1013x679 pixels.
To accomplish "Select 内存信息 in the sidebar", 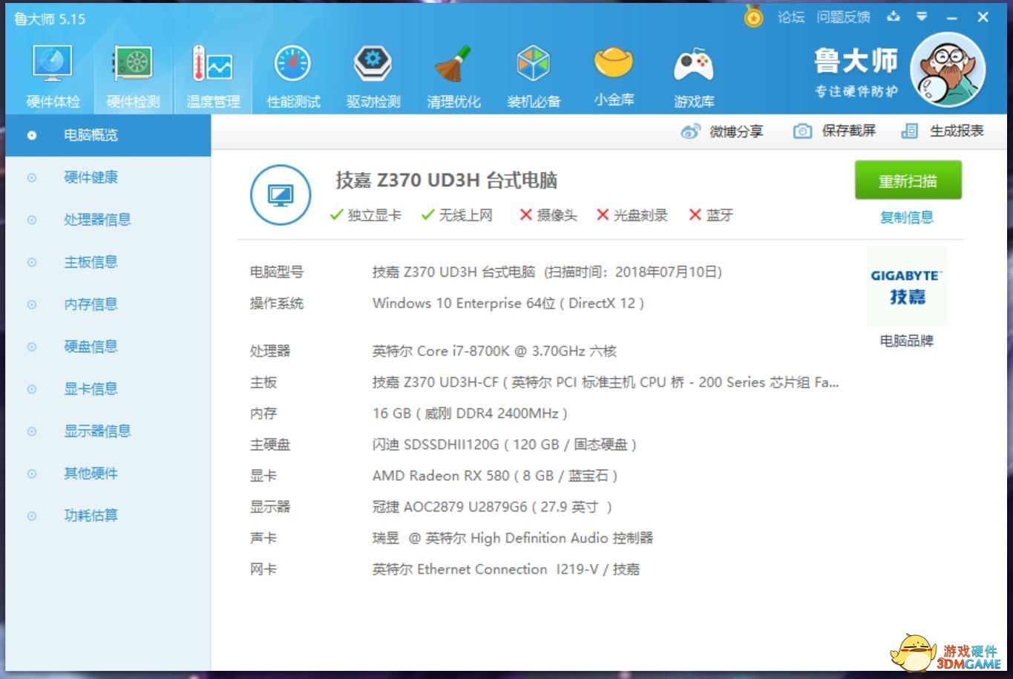I will click(108, 304).
